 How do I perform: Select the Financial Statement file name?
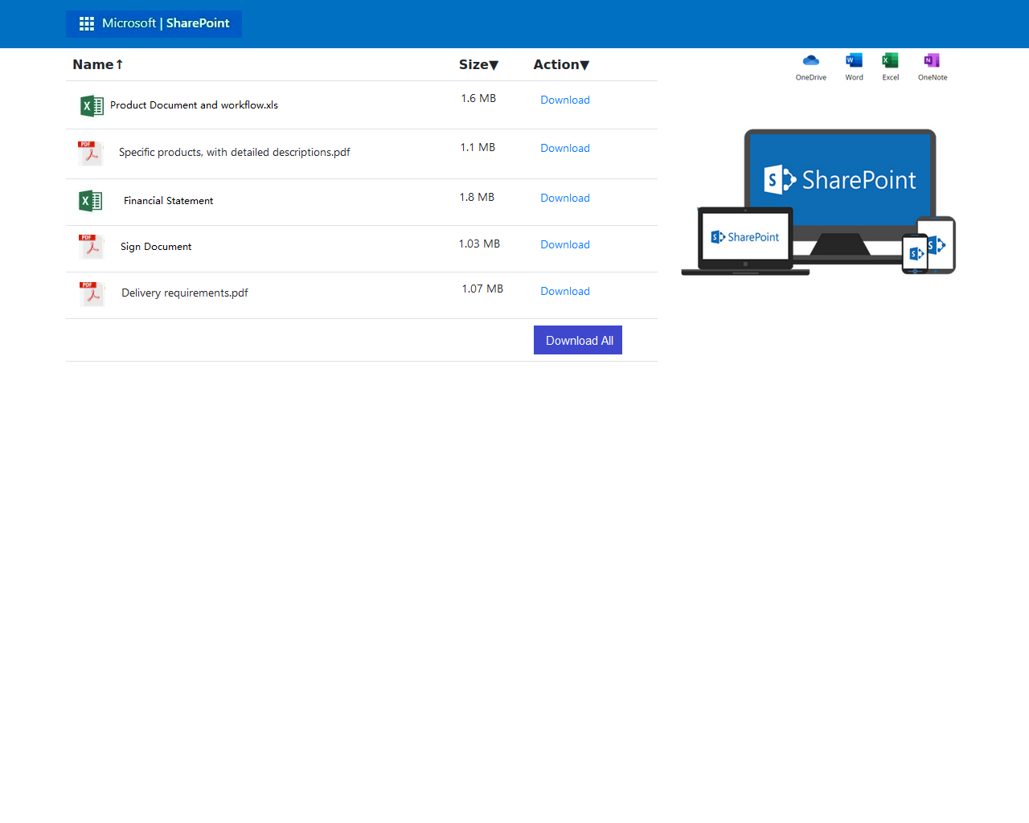pos(168,201)
